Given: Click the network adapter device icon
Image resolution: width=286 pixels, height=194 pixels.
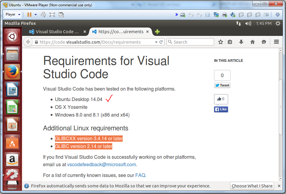Looking at the screenshot, I should point(216,15).
